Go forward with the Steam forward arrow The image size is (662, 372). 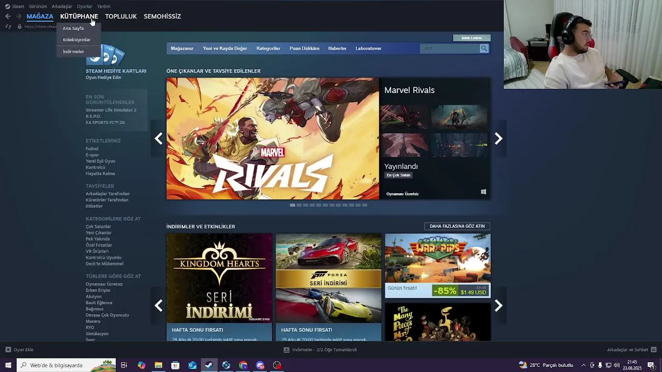19,17
